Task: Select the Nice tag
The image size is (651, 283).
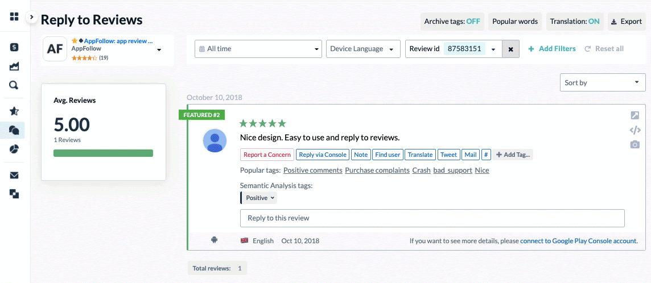Action: pyautogui.click(x=481, y=170)
